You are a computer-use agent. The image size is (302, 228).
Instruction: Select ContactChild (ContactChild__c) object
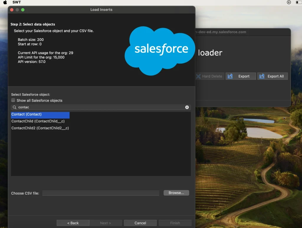[x=38, y=121]
